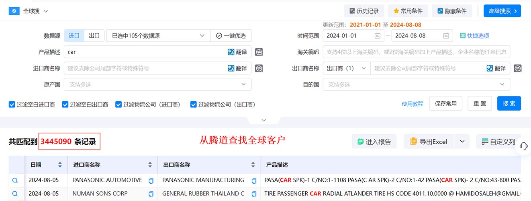Copy NUMAN SONS CORP importer name icon
This screenshot has width=531, height=201.
151,194
